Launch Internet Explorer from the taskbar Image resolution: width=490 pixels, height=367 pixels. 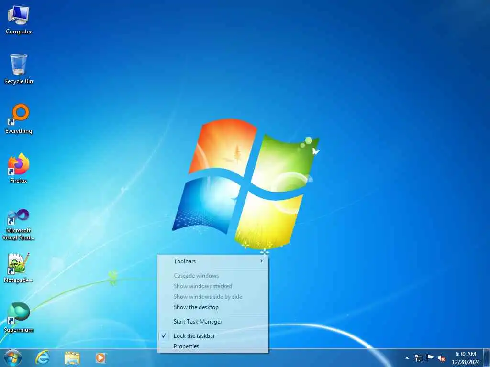click(42, 358)
